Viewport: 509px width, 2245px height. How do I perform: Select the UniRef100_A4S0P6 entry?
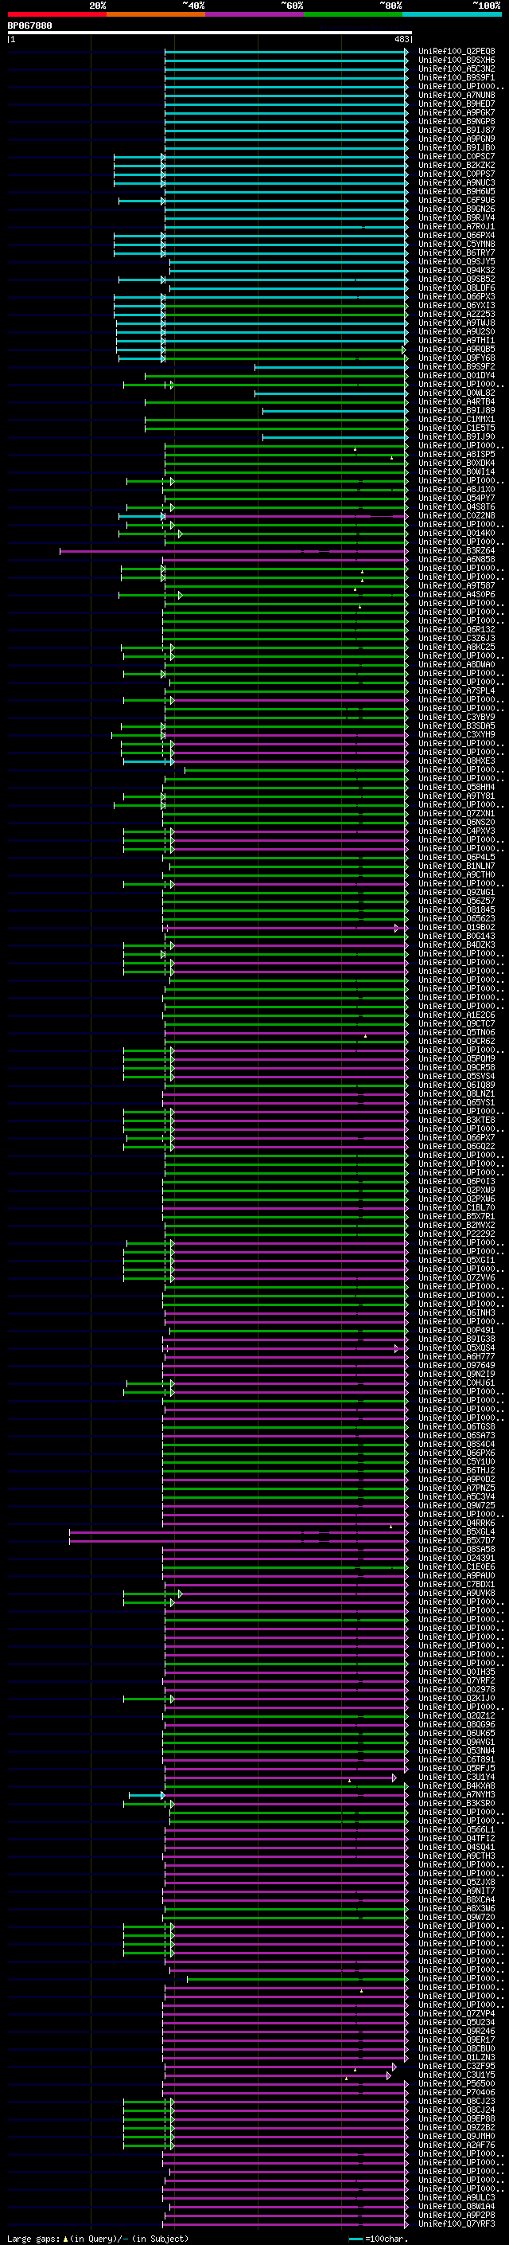pos(457,594)
